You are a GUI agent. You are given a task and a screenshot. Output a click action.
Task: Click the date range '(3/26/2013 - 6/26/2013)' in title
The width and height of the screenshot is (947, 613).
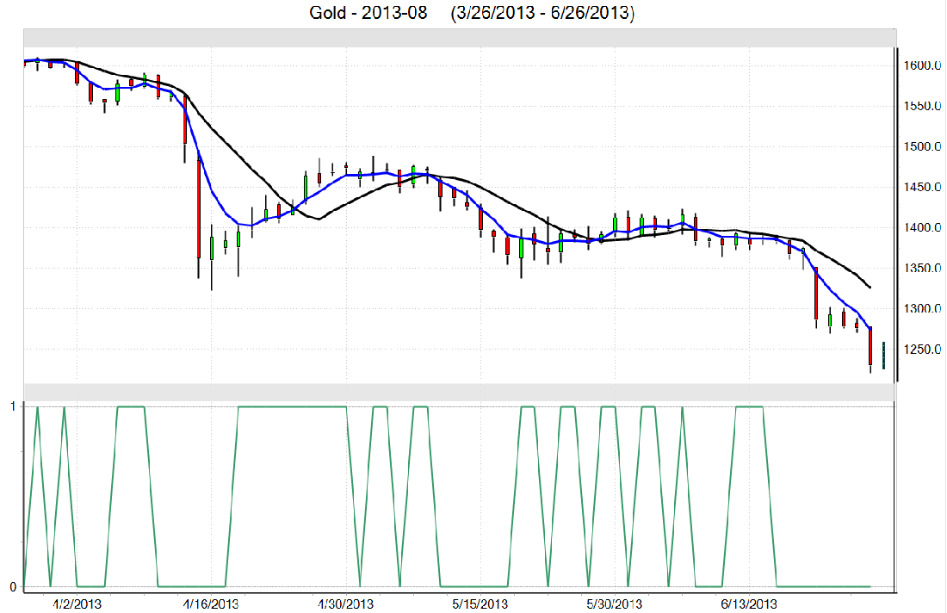[x=542, y=14]
